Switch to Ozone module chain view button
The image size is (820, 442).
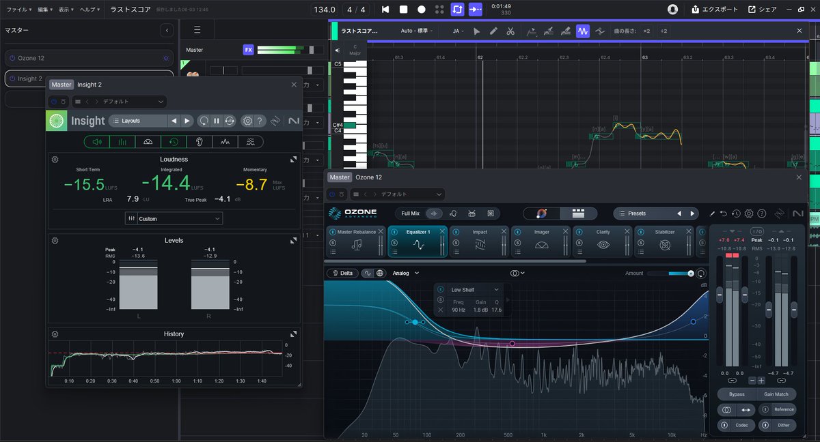coord(579,213)
